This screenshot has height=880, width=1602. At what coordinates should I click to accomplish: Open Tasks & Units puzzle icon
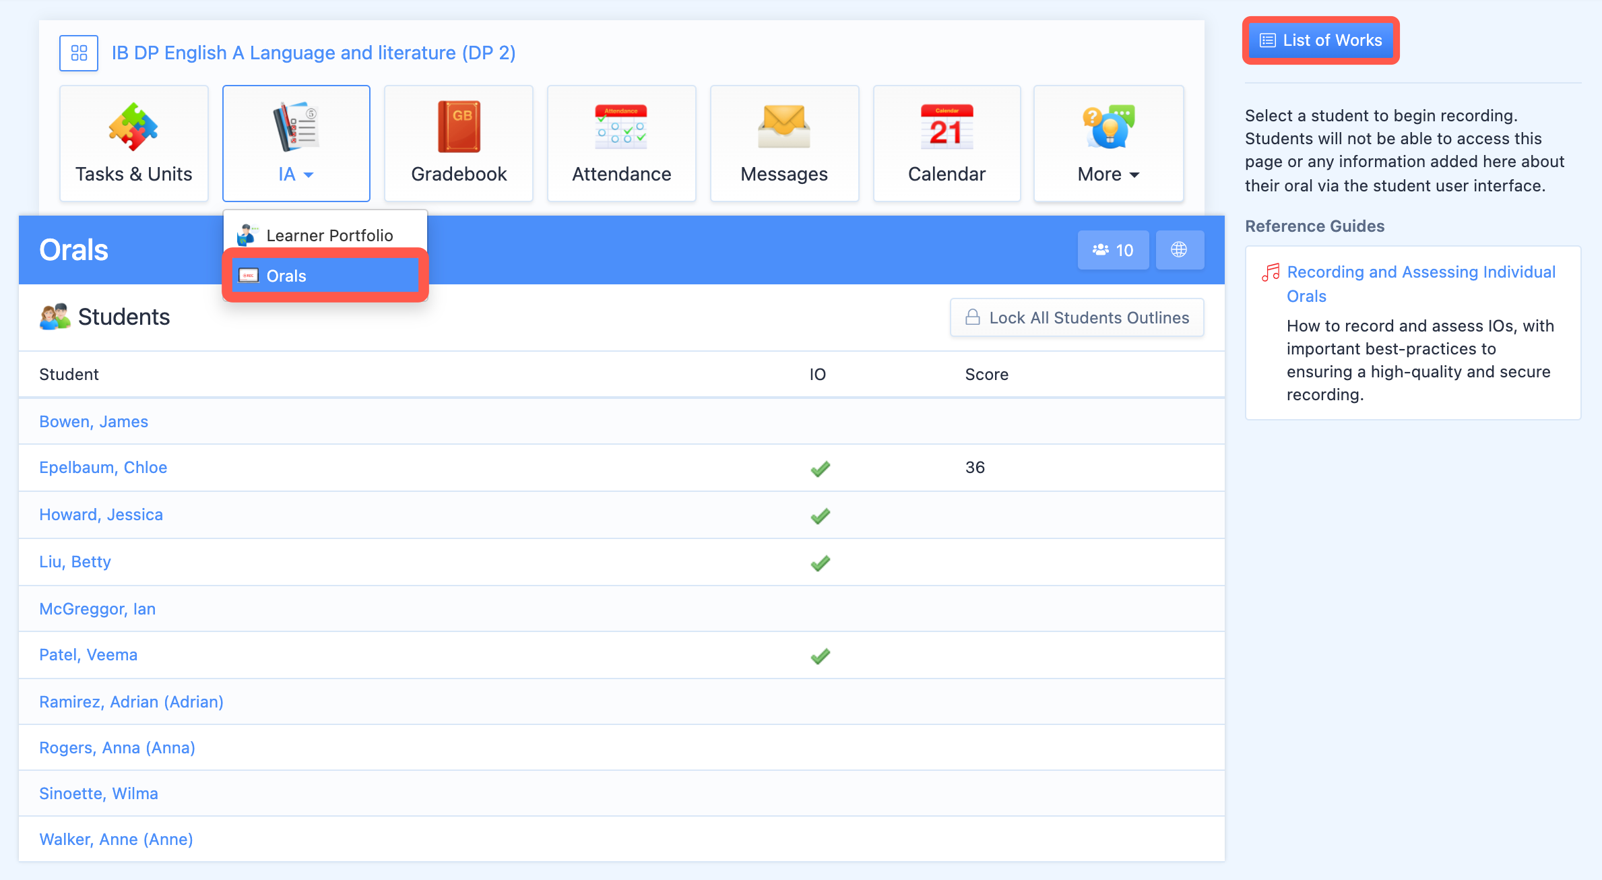click(x=133, y=127)
